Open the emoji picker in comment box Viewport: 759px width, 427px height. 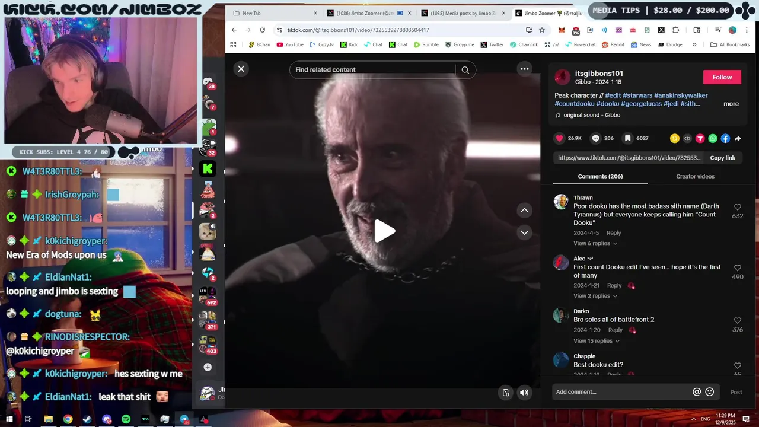click(x=709, y=392)
